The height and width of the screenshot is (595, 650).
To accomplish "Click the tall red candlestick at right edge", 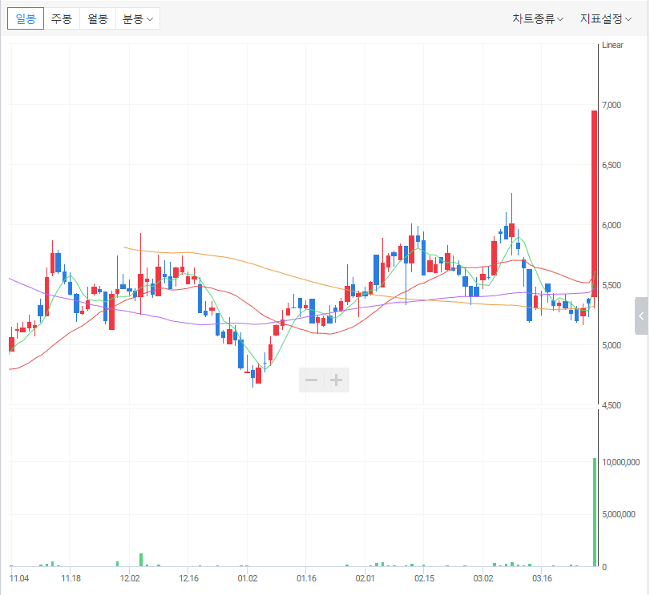I will (x=594, y=203).
